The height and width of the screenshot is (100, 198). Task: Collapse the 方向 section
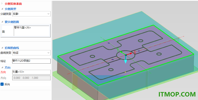[x=2, y=67]
